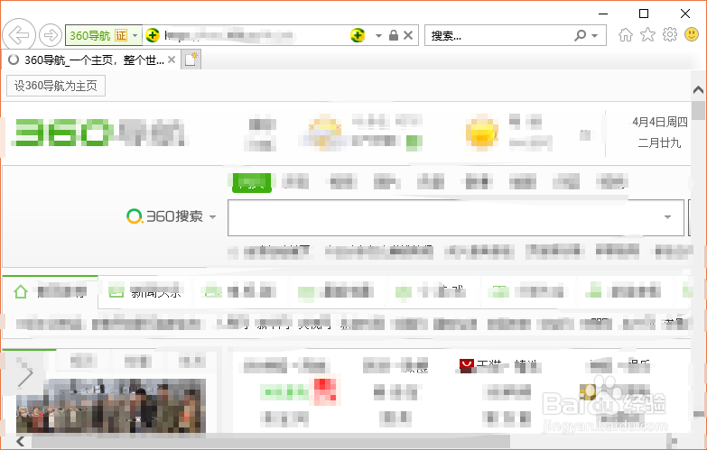
Task: Click the horizontal scrollbar thumb at the bottom
Action: [271, 441]
